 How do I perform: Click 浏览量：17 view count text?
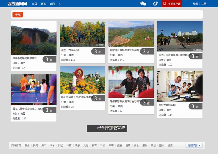tap(19, 68)
